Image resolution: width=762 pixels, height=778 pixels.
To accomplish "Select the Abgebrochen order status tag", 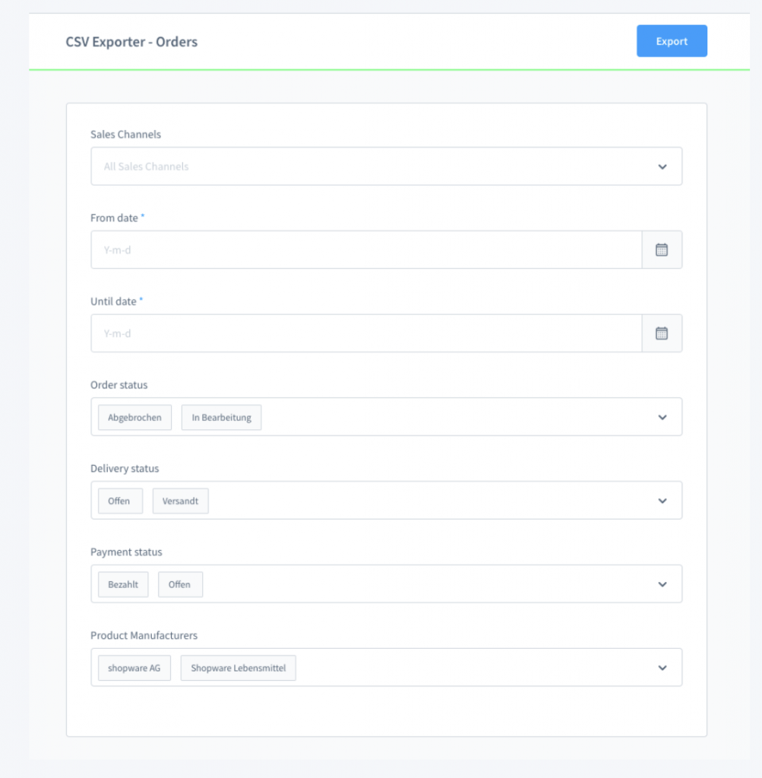I will pyautogui.click(x=134, y=417).
